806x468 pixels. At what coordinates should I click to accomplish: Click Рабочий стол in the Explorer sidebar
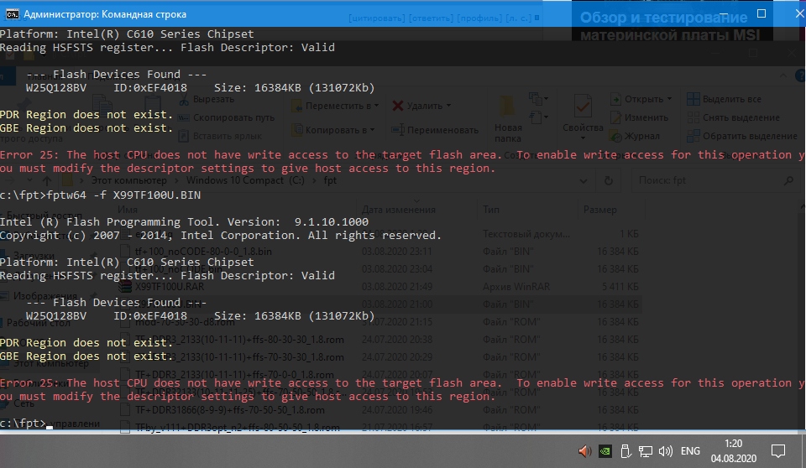pos(38,323)
